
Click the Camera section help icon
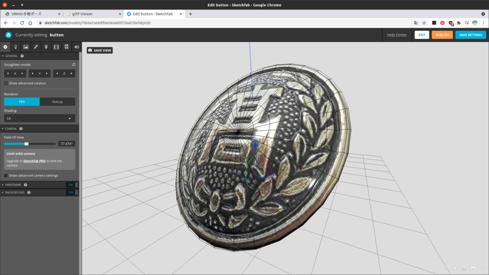click(x=21, y=128)
